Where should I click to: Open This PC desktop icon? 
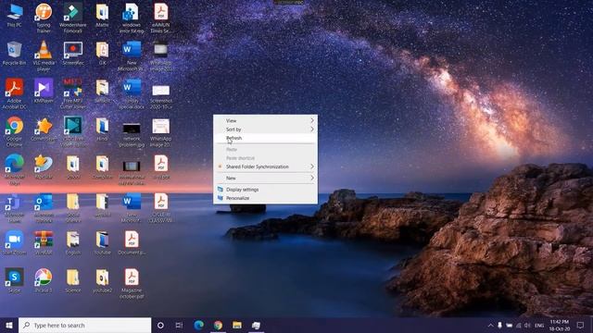tap(15, 16)
